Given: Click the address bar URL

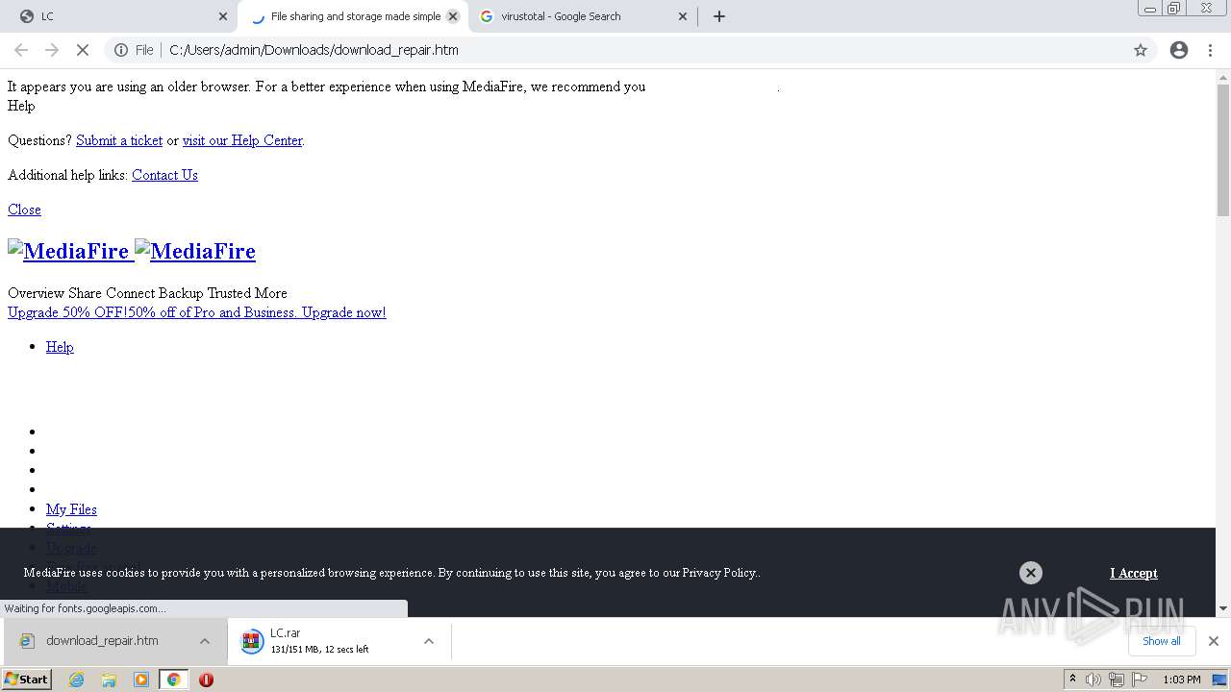Looking at the screenshot, I should pos(314,50).
